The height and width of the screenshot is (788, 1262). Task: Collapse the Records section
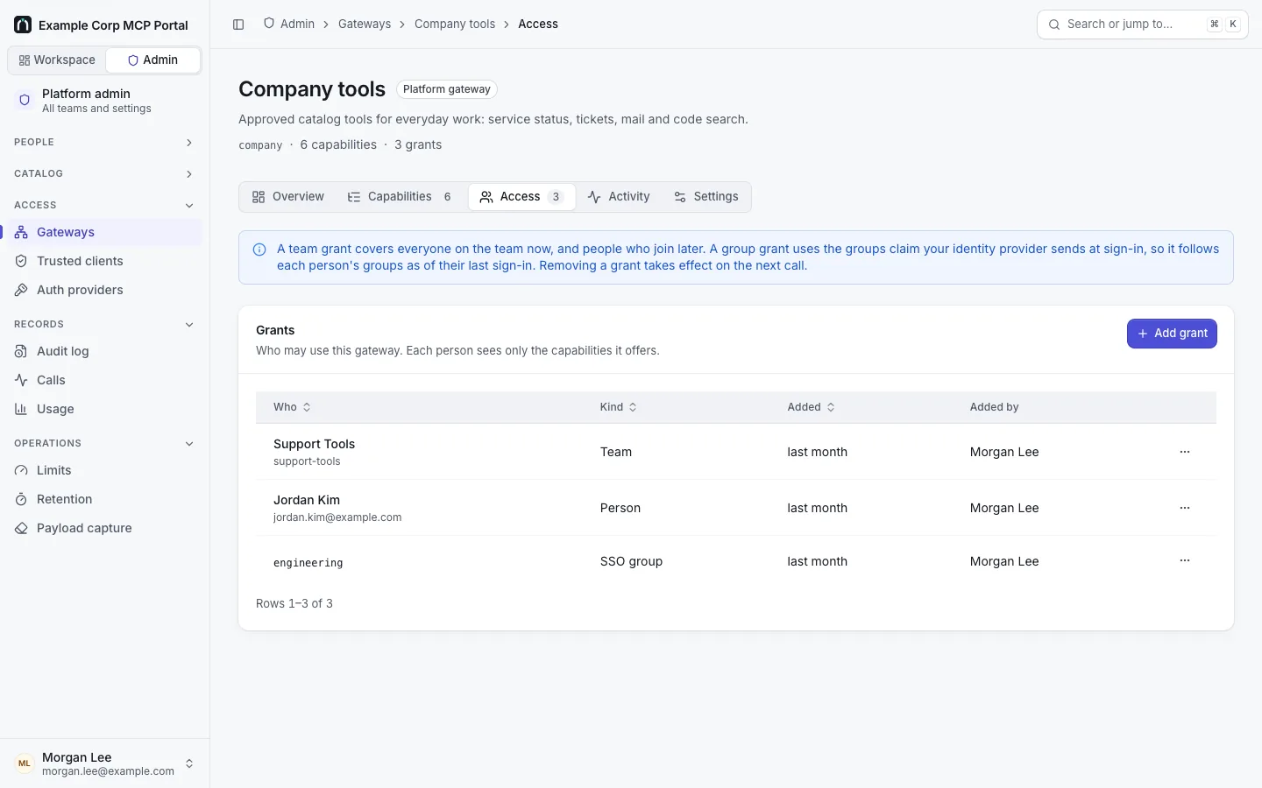point(104,325)
